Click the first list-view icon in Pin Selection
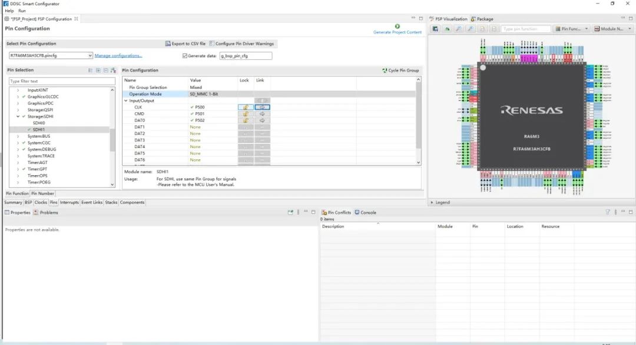This screenshot has width=636, height=345. tap(91, 71)
